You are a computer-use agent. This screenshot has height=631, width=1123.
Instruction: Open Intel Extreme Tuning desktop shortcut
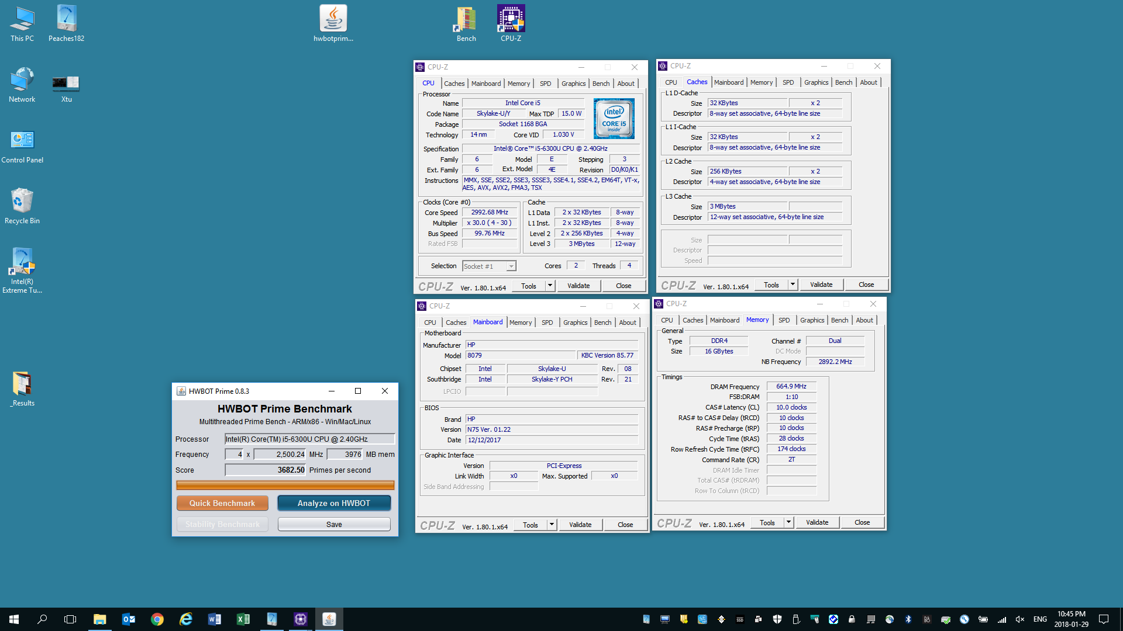click(x=22, y=270)
